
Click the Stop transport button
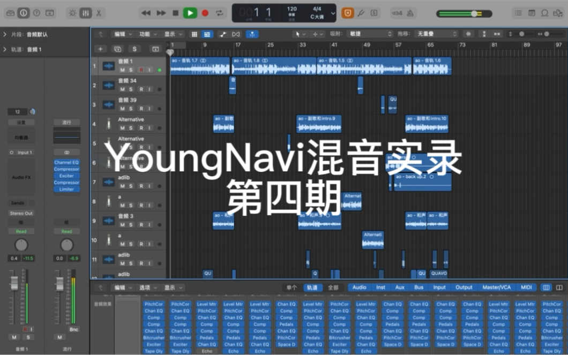click(175, 13)
